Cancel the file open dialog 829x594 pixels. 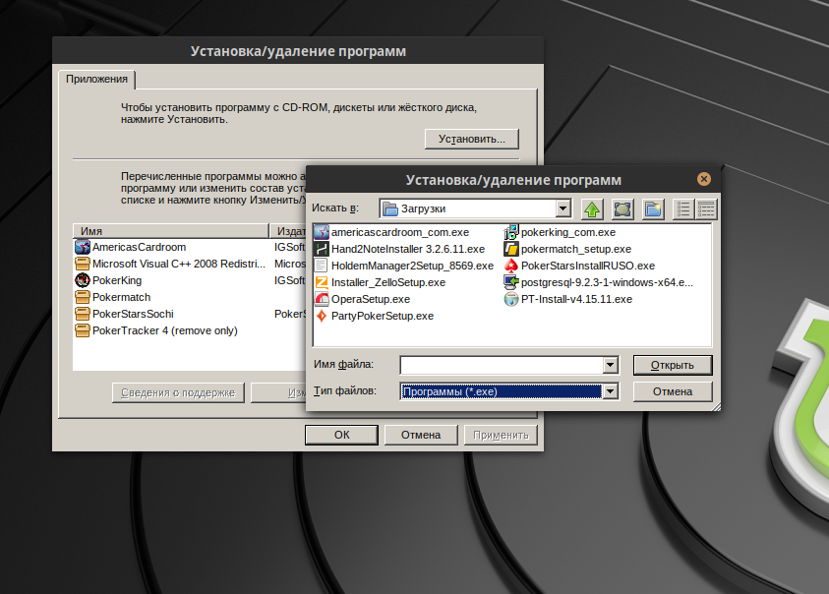coord(673,391)
